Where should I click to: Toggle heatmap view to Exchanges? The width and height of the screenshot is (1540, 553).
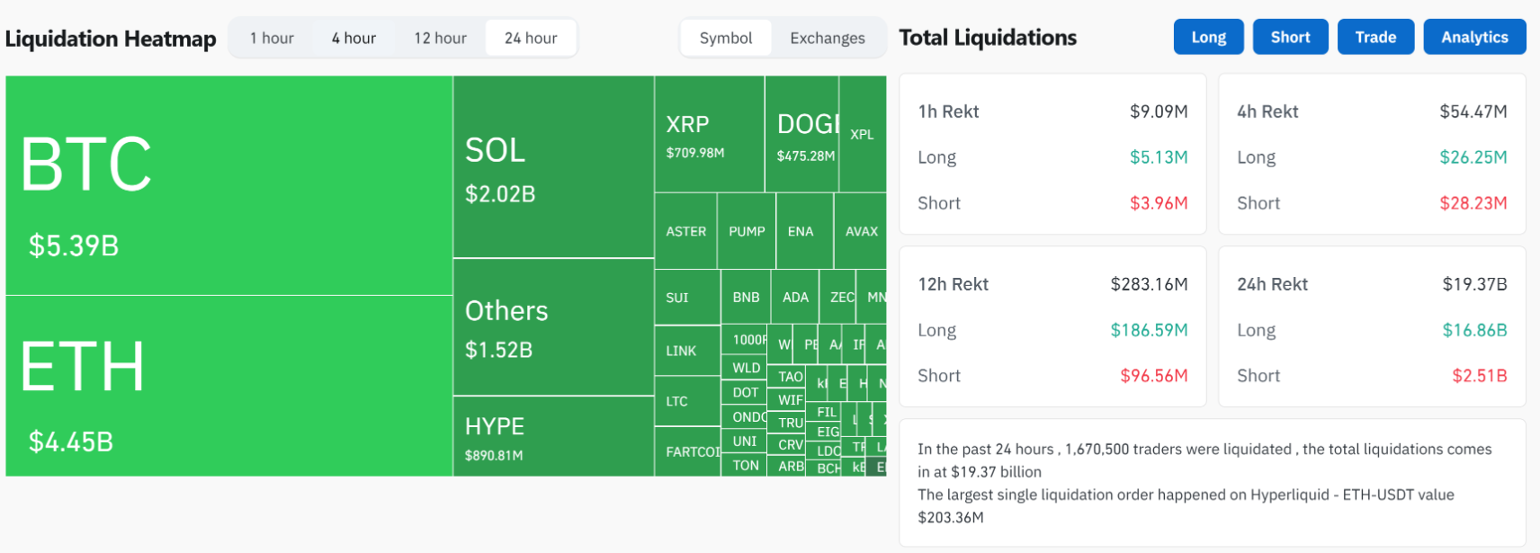pyautogui.click(x=827, y=38)
